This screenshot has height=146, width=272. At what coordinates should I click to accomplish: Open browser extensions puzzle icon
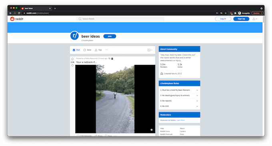[x=235, y=13]
